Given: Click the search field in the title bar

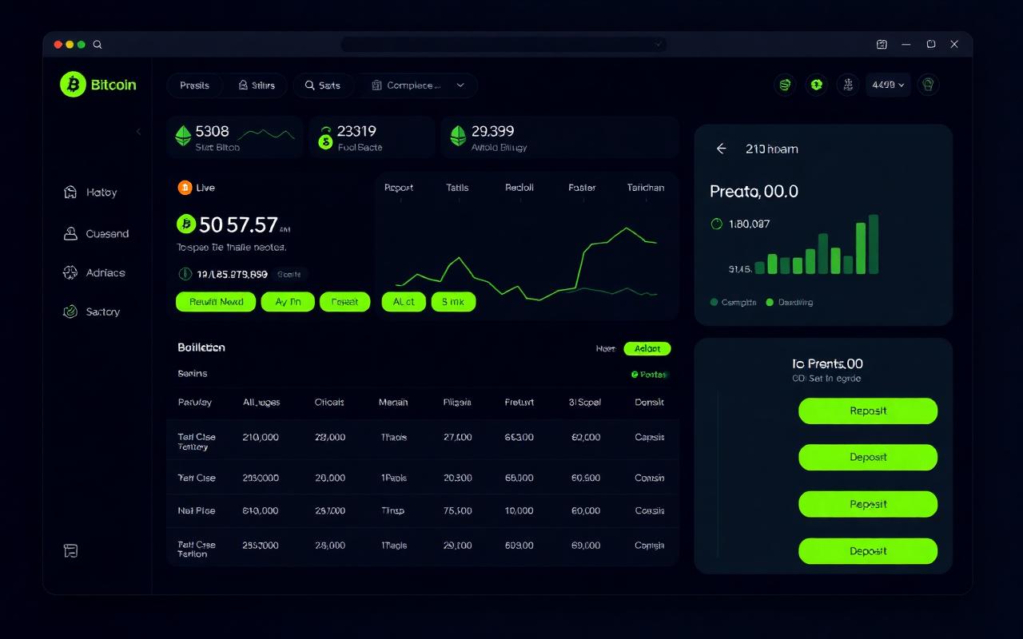Looking at the screenshot, I should tap(504, 44).
